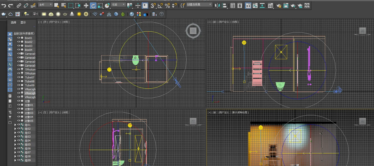
Task: Activate the Select and Scale tool
Action: click(100, 5)
